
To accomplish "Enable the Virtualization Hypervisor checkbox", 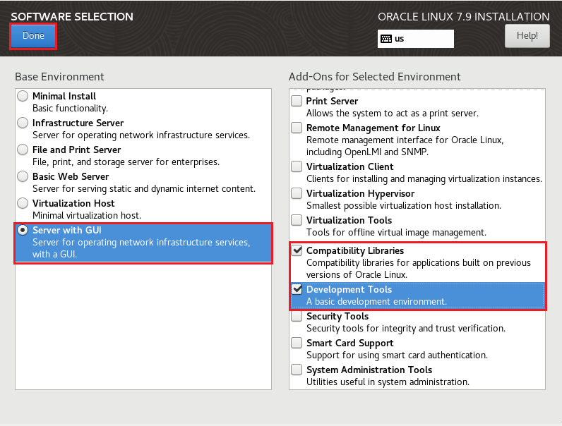I will pyautogui.click(x=297, y=193).
